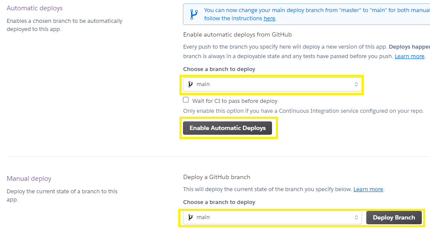This screenshot has height=229, width=430.
Task: Click branch icon in manual deploy selector
Action: 191,217
